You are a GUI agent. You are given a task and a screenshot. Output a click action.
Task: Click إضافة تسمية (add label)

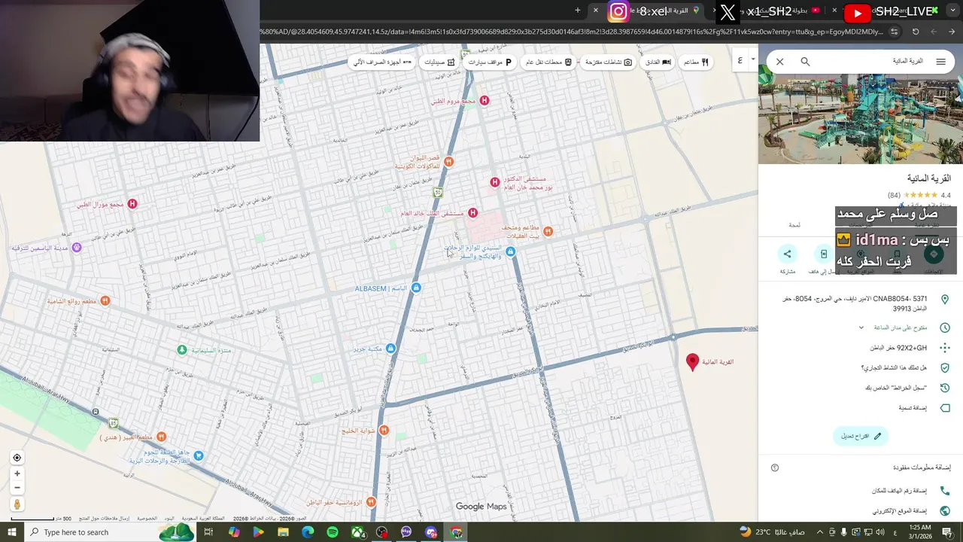pos(913,408)
